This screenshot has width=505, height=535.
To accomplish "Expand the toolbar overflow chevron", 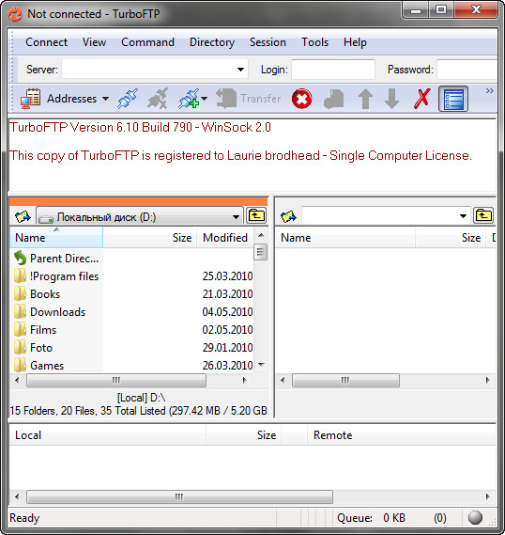I will pyautogui.click(x=489, y=91).
